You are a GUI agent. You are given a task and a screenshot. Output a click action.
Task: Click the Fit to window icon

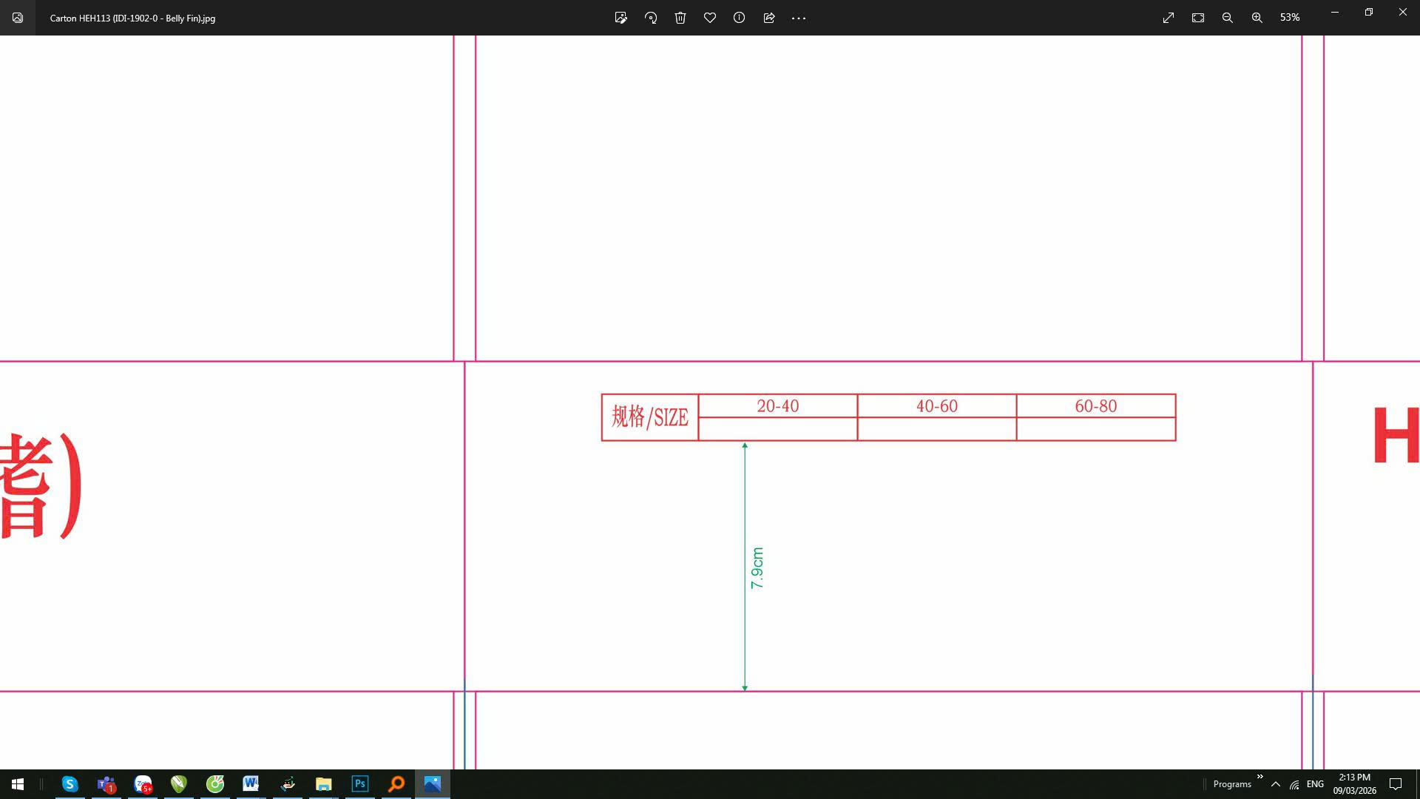(1198, 18)
